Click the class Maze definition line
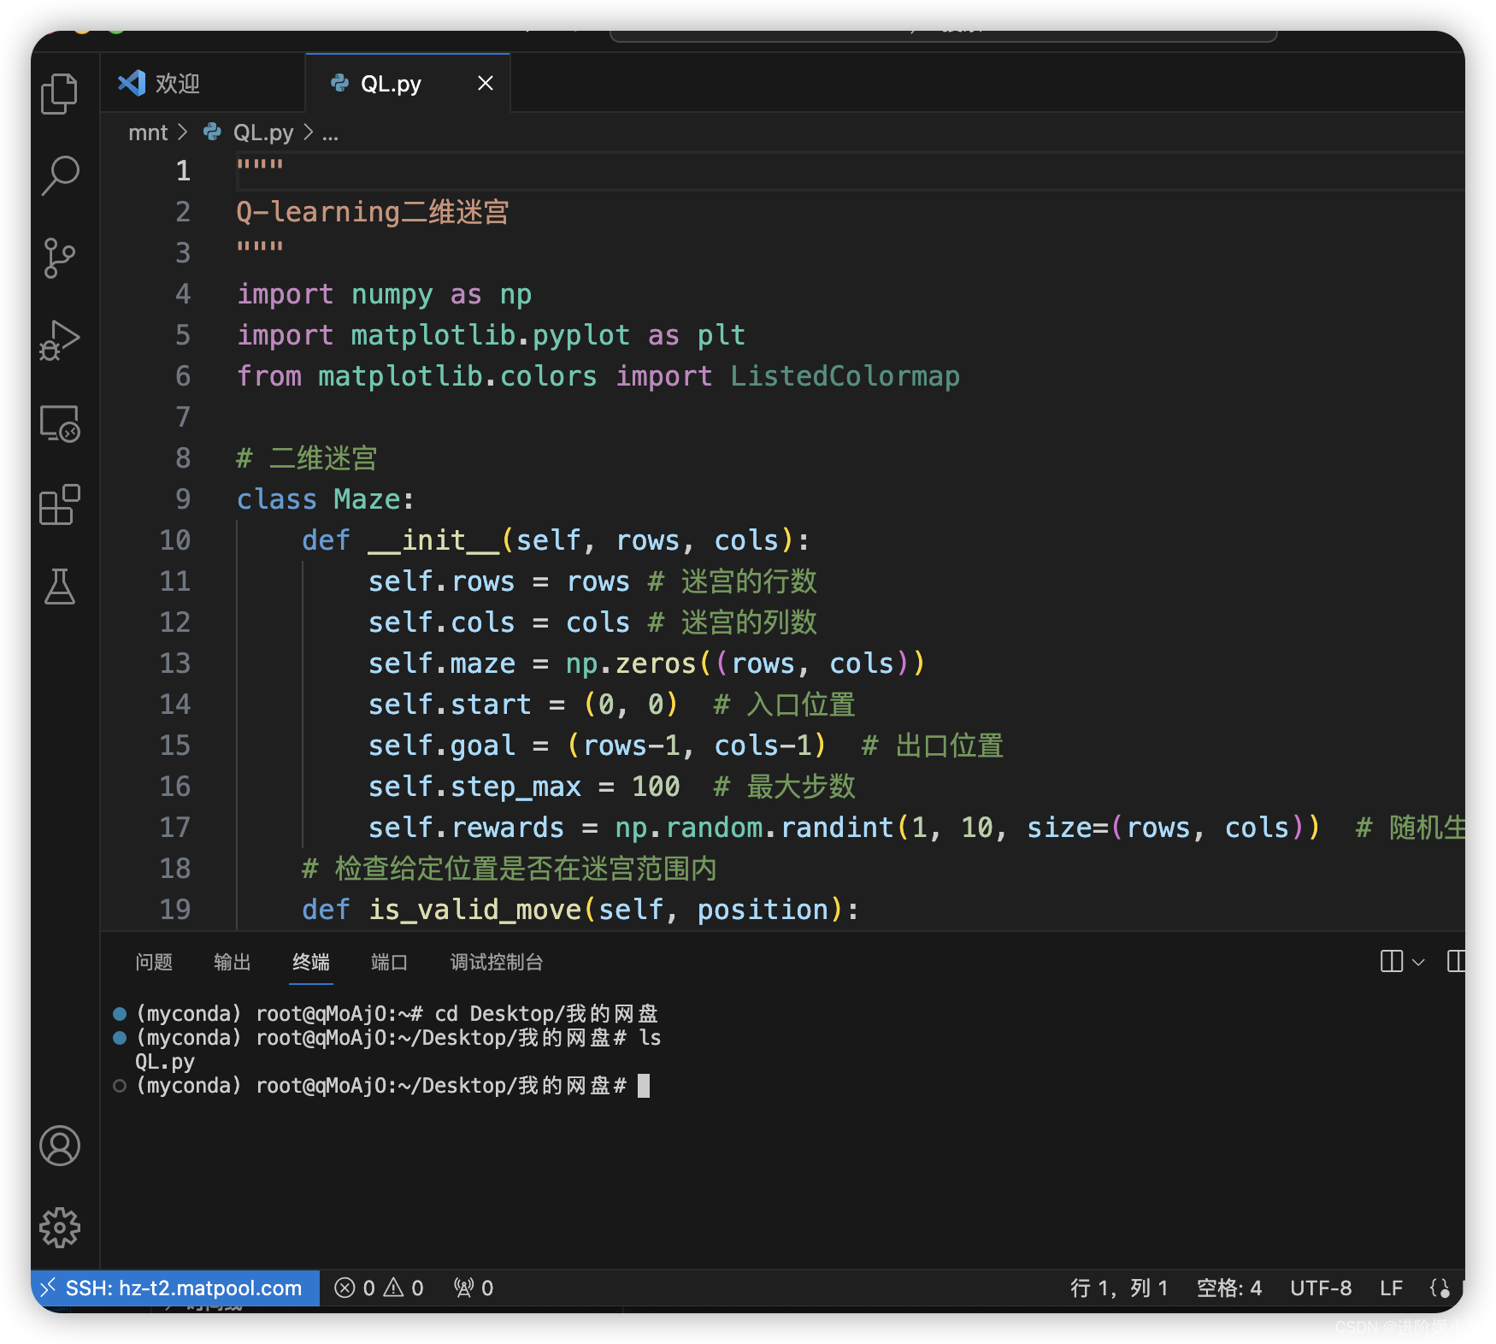 (325, 499)
